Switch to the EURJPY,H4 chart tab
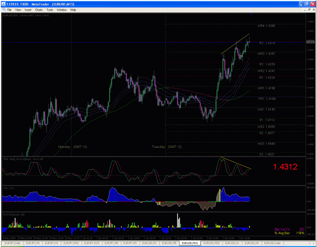The width and height of the screenshot is (317, 247). [33, 243]
